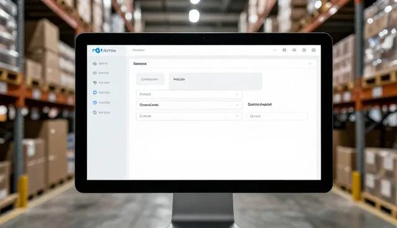Click the breadcrumb text in the top header
Image resolution: width=397 pixels, height=228 pixels.
[138, 50]
